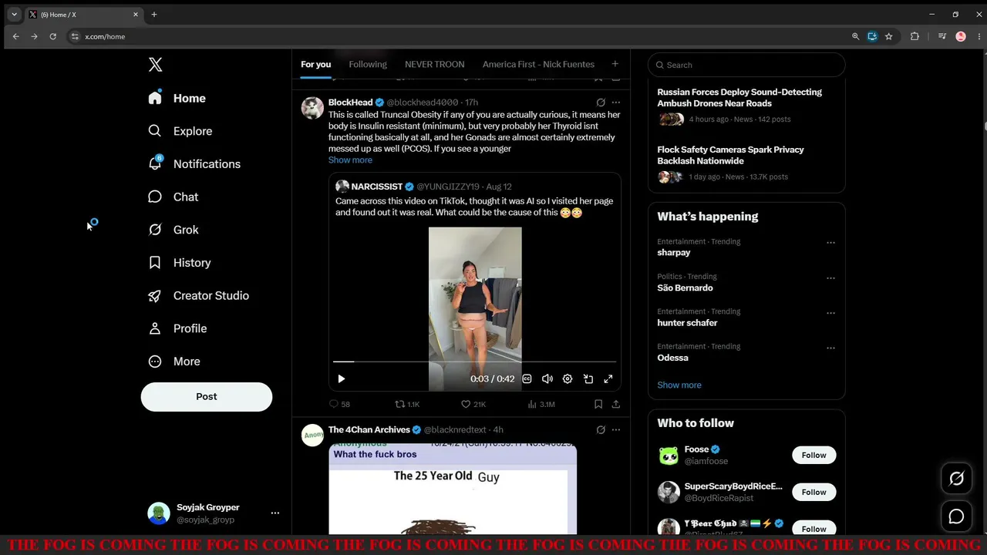Enter fullscreen on the video

coord(608,378)
